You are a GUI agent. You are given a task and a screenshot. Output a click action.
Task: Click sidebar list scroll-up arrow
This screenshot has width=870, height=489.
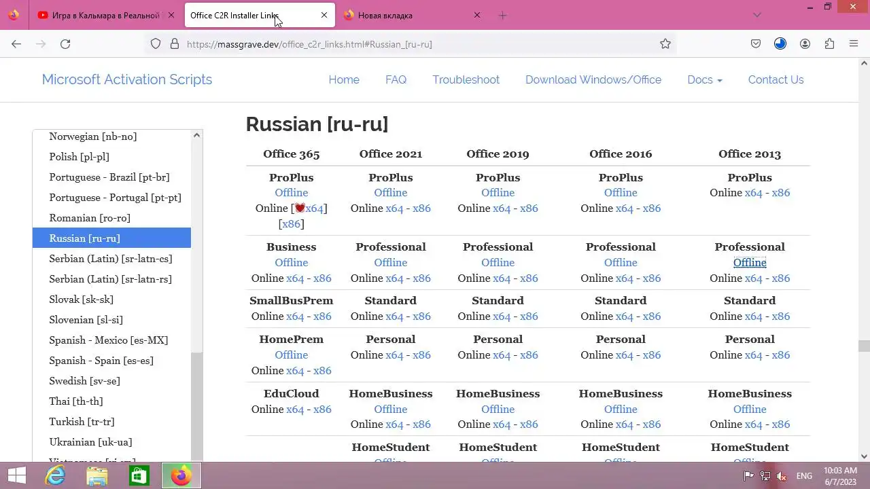tap(196, 135)
